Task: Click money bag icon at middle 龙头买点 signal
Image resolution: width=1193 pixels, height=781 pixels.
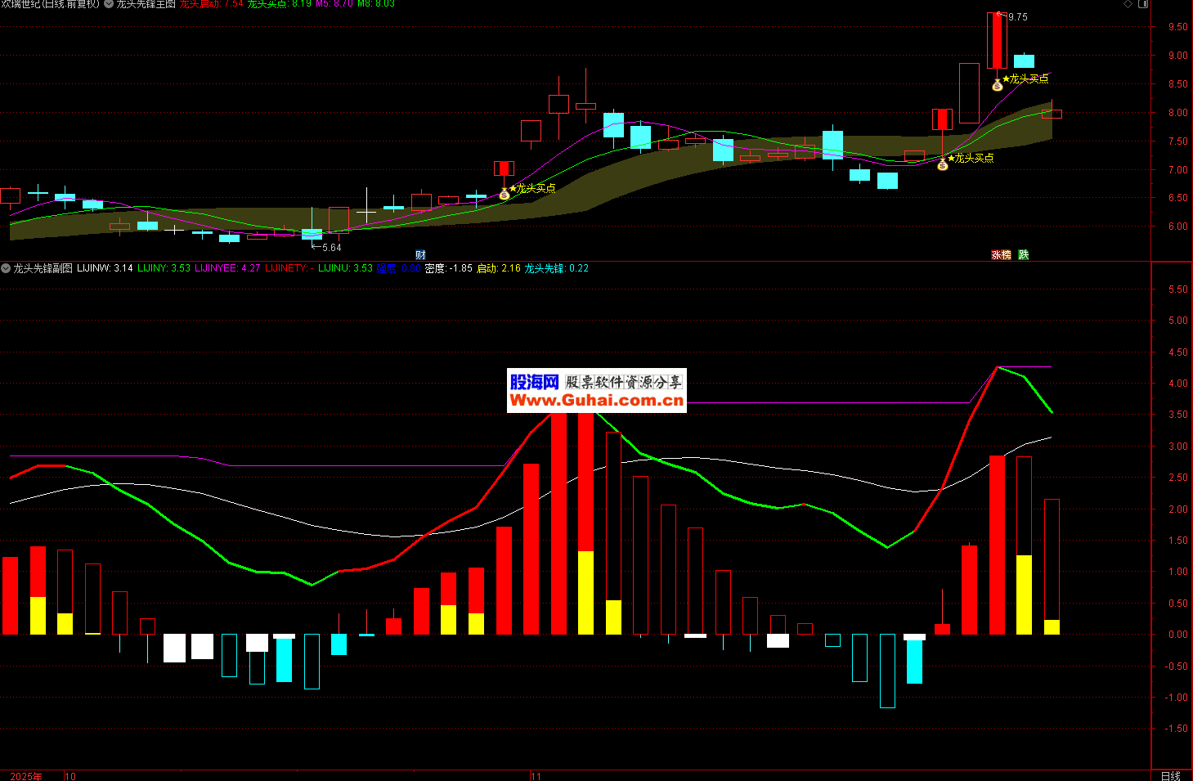Action: (x=942, y=165)
